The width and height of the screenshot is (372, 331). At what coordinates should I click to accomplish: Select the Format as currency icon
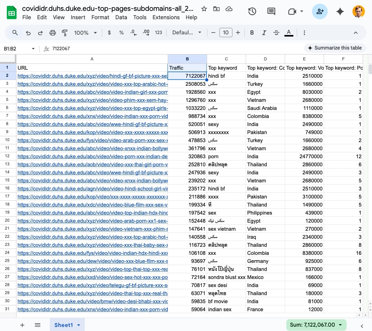click(x=109, y=33)
